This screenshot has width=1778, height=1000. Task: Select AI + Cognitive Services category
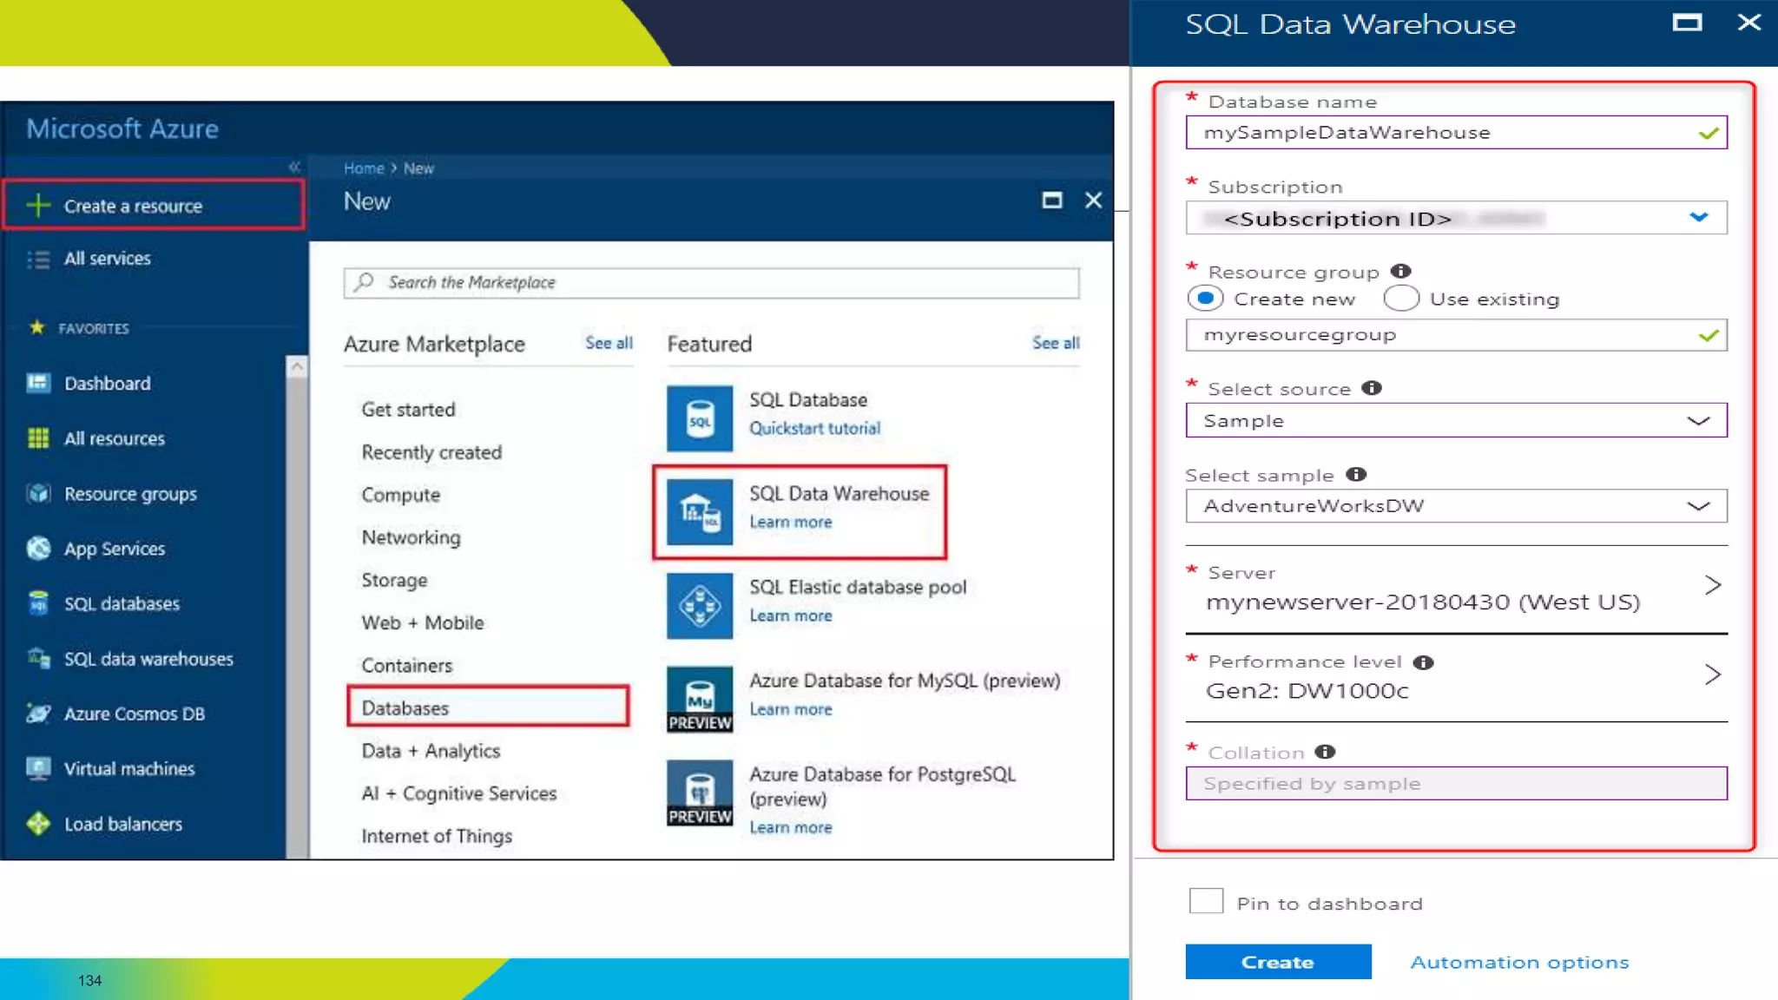point(458,793)
